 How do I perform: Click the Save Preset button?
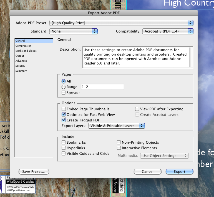[x=34, y=172]
